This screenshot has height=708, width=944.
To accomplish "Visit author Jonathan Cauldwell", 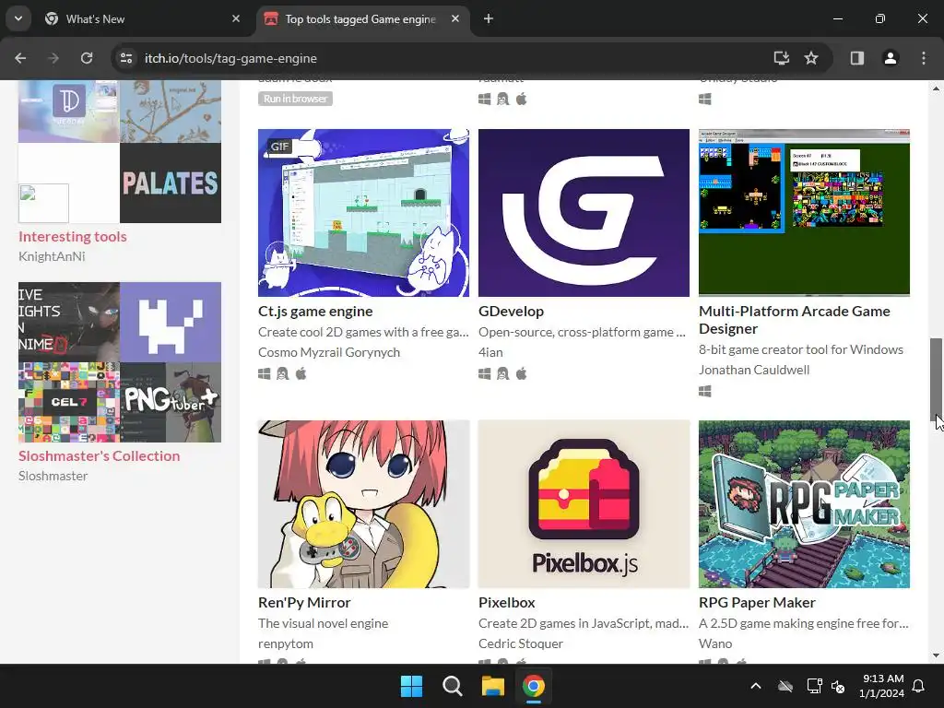I will click(754, 370).
